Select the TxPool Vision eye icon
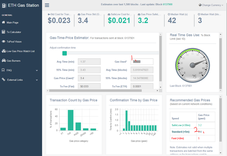 (x=4, y=42)
